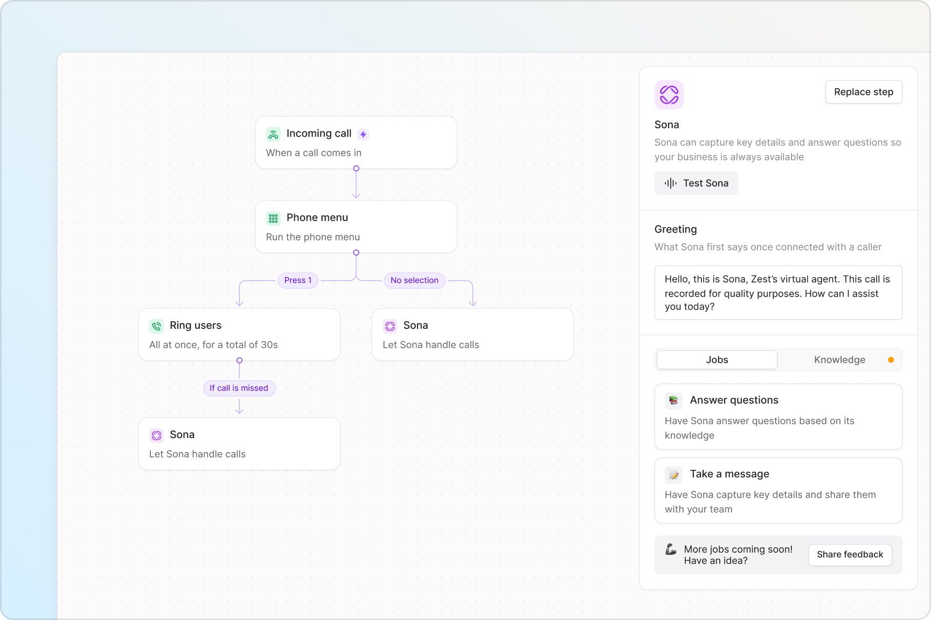
Task: Open the Take a message job card
Action: [778, 490]
